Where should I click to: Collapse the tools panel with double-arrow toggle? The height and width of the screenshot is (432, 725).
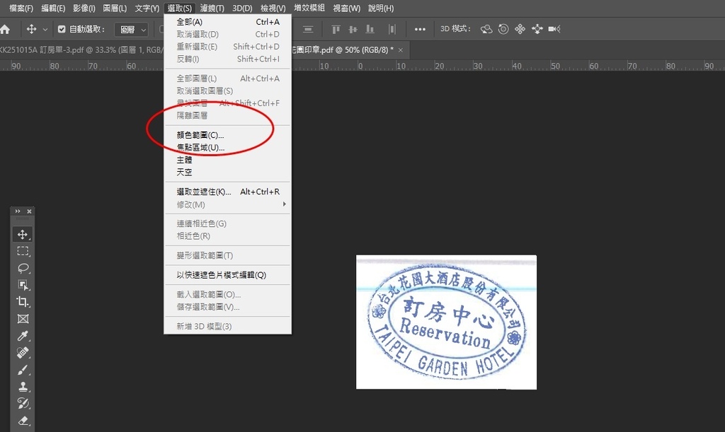tap(16, 211)
